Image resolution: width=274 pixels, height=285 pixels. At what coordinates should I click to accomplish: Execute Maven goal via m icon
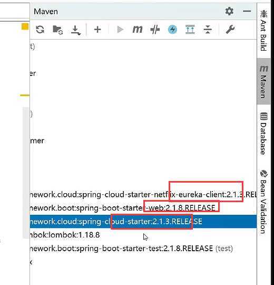[x=138, y=29]
